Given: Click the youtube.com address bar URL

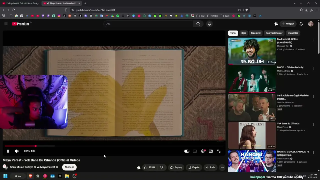Looking at the screenshot, I should 95,10.
